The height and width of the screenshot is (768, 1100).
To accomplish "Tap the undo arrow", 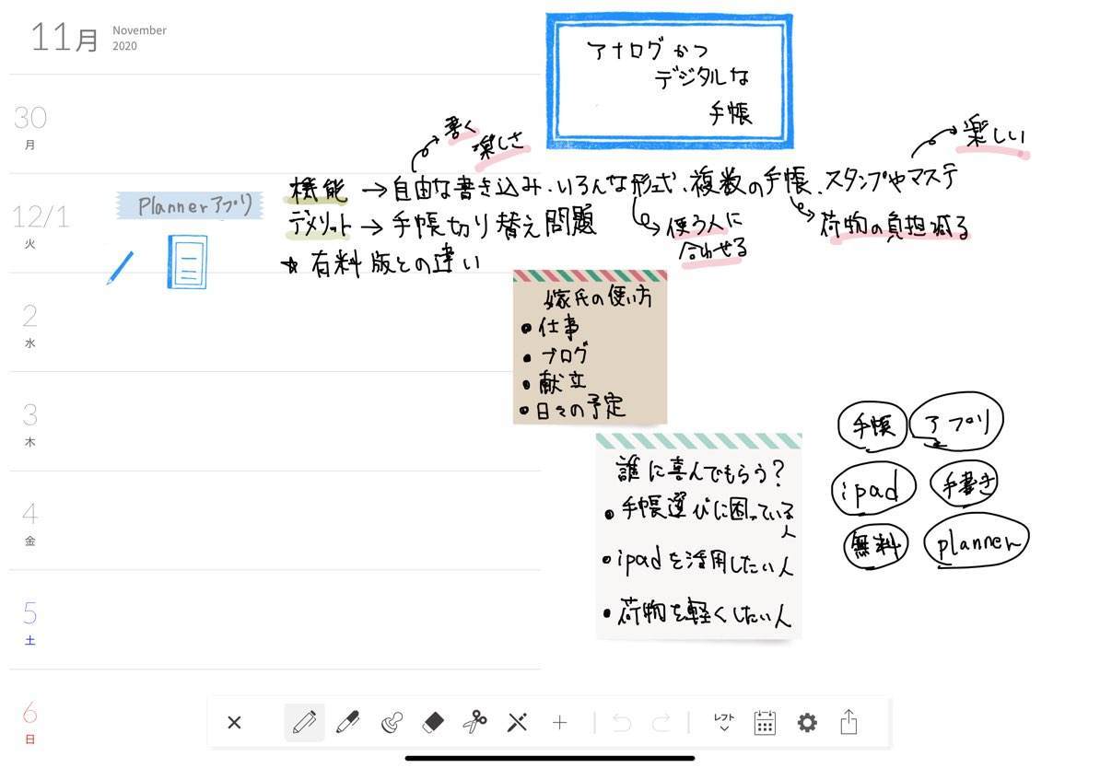I will pyautogui.click(x=622, y=723).
